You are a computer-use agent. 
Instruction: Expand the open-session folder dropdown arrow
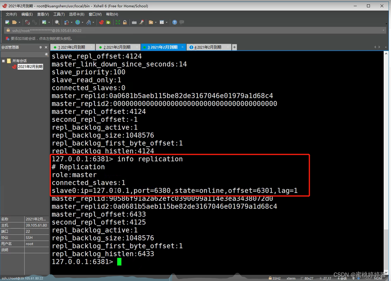[x=19, y=22]
